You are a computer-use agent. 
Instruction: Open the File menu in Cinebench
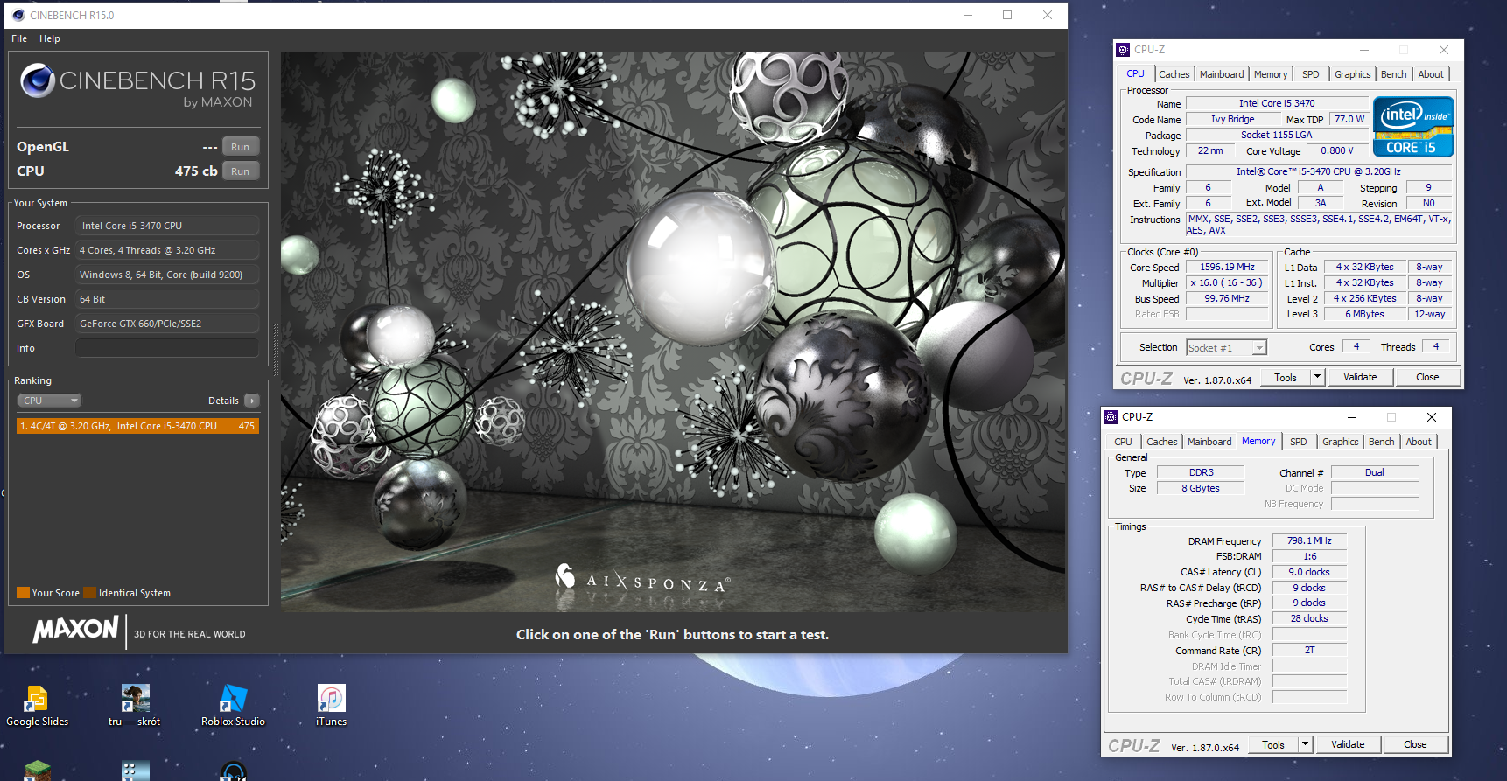point(19,38)
